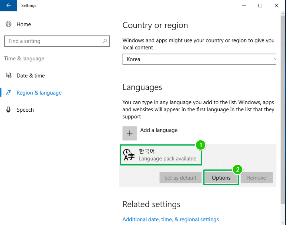This screenshot has width=286, height=225.
Task: Open the Region & language section
Action: pos(39,93)
